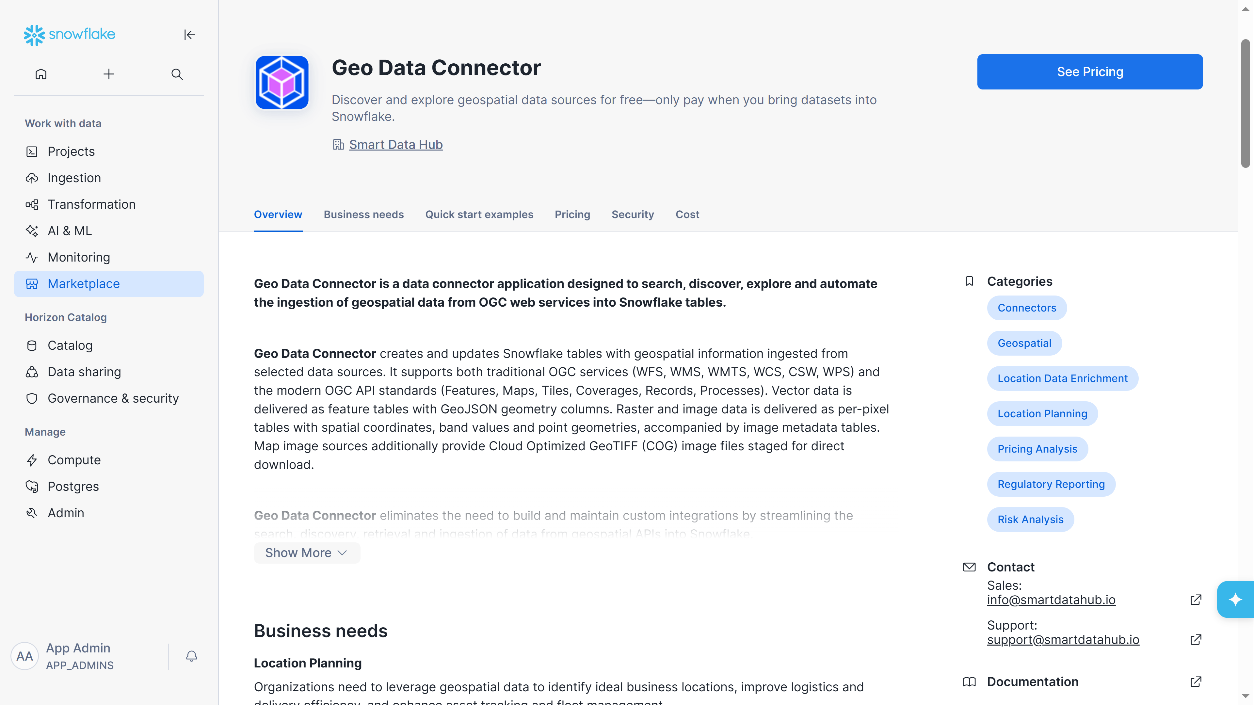Expand the description with Show More
The image size is (1254, 705).
click(307, 553)
